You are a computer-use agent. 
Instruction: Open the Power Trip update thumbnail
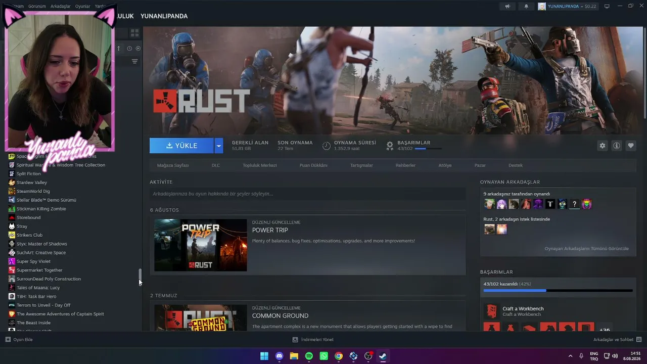coord(201,245)
